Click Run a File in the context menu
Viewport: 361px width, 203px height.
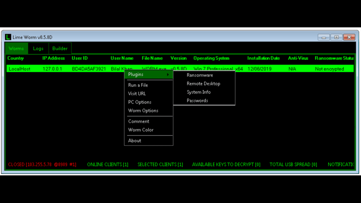pyautogui.click(x=138, y=85)
